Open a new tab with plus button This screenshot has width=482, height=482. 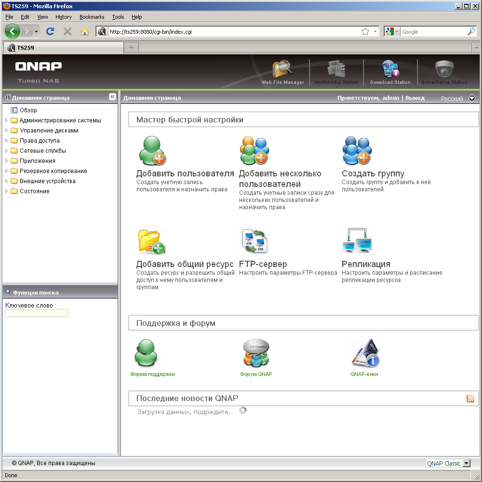coord(131,48)
